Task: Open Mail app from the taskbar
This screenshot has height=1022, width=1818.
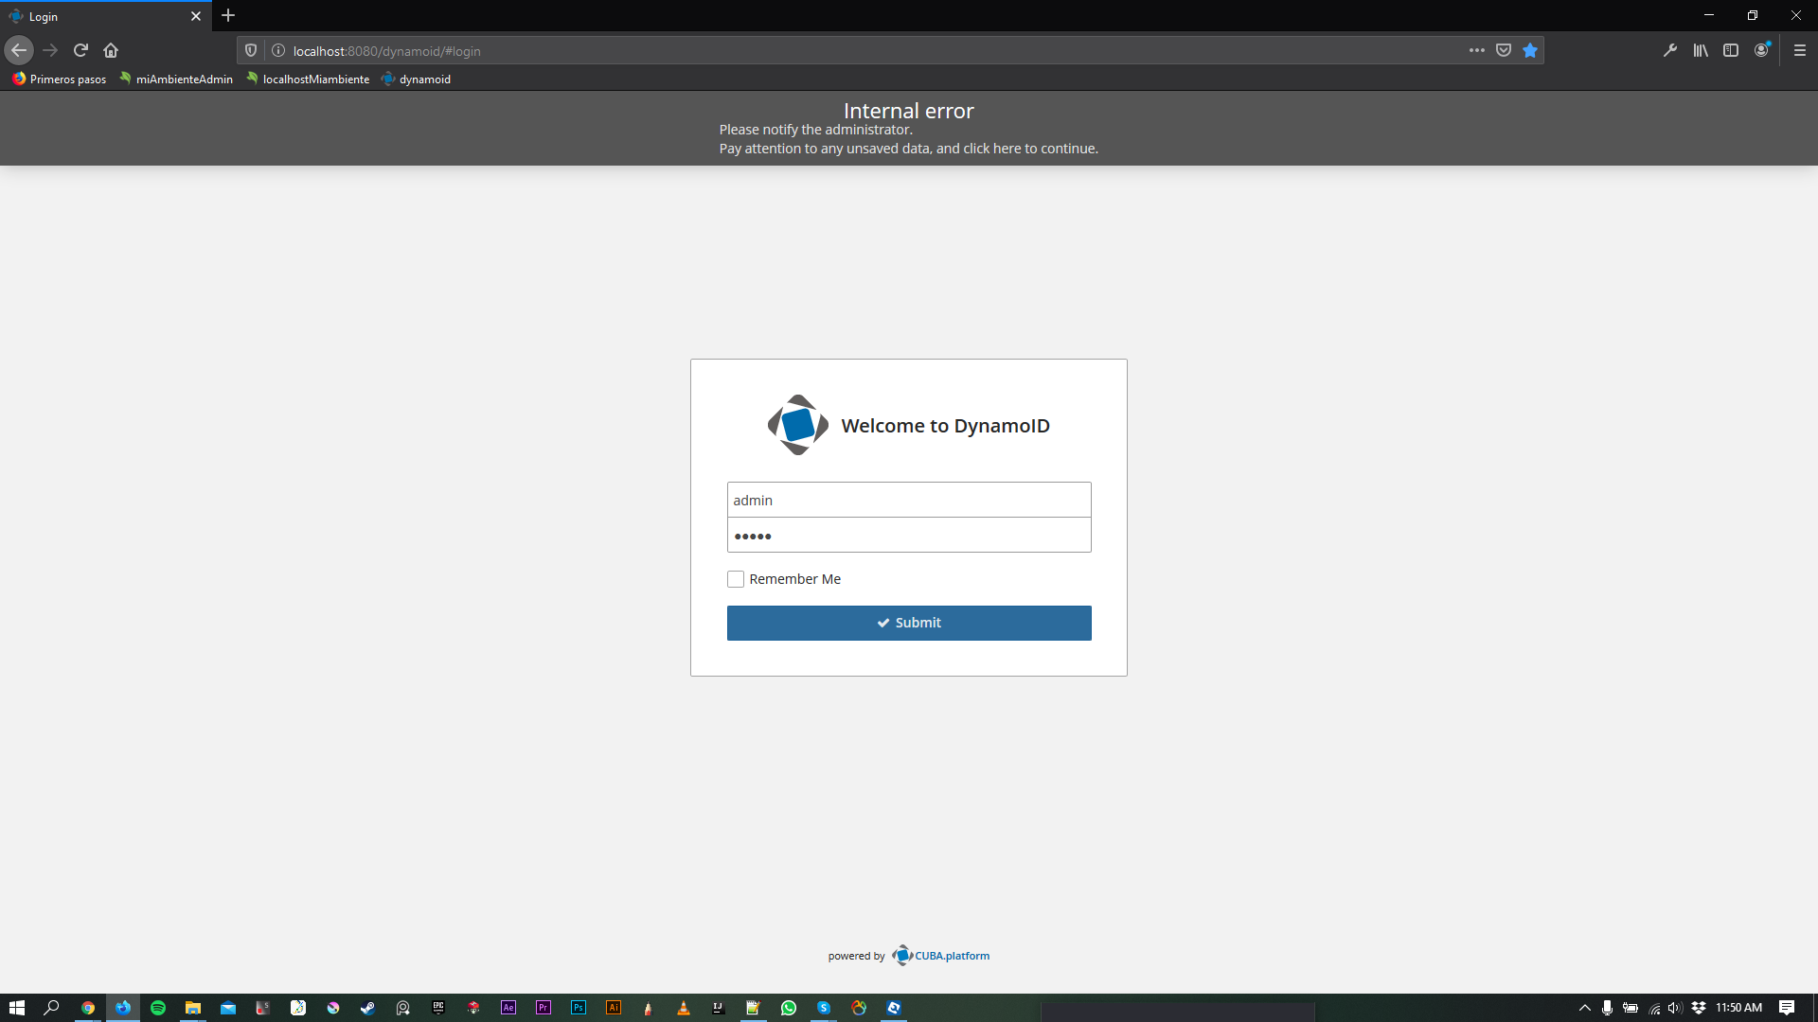Action: coord(228,1008)
